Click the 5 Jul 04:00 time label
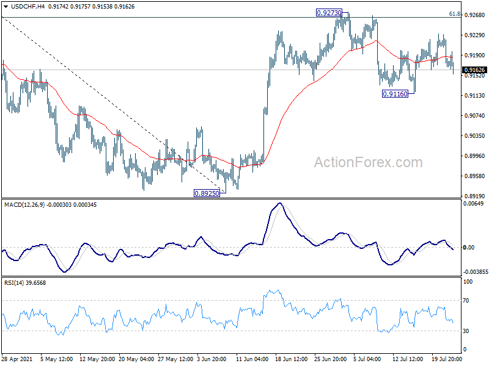This screenshot has height=366, width=489. click(x=367, y=359)
